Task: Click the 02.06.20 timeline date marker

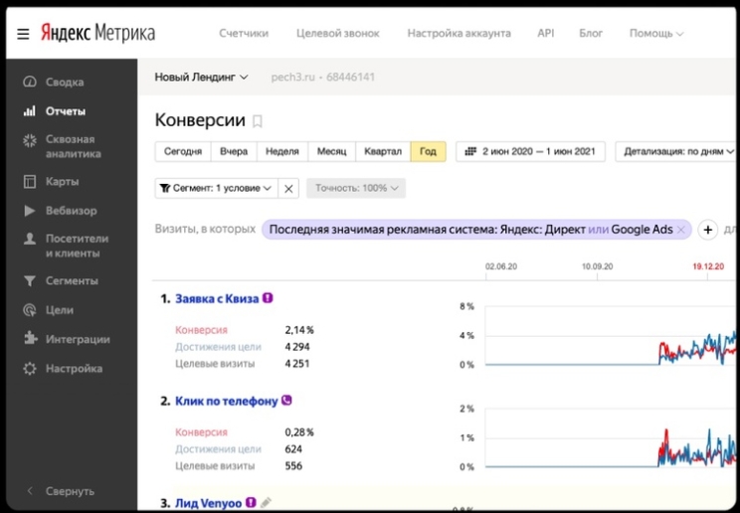Action: pyautogui.click(x=501, y=266)
